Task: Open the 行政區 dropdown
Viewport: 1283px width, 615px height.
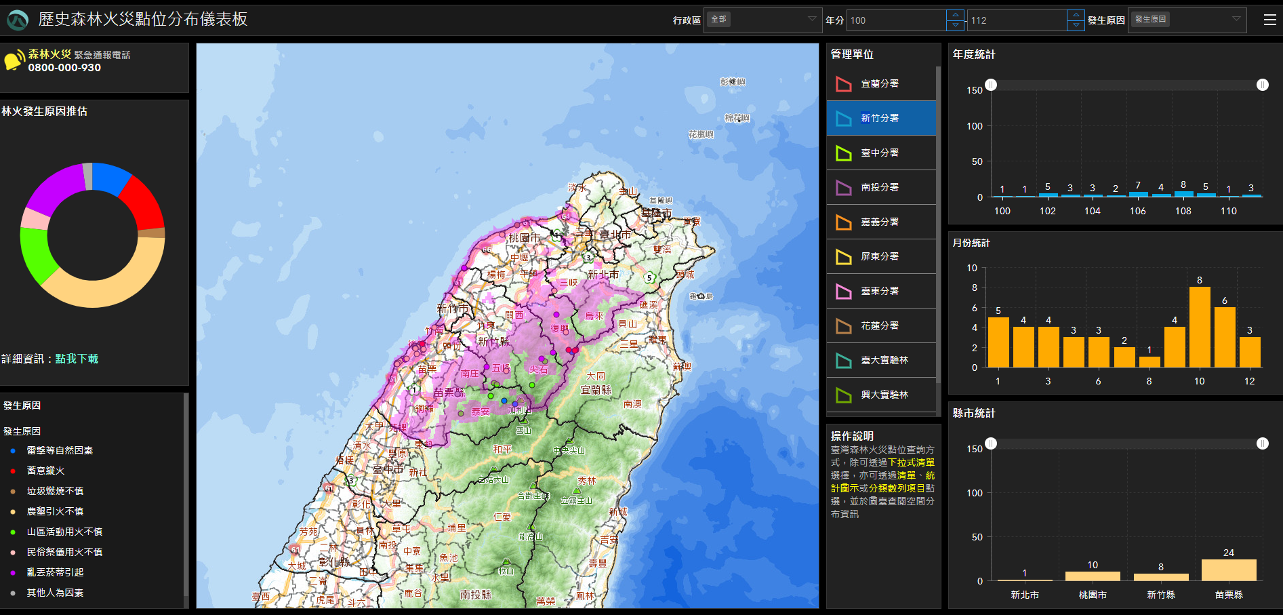Action: [762, 20]
